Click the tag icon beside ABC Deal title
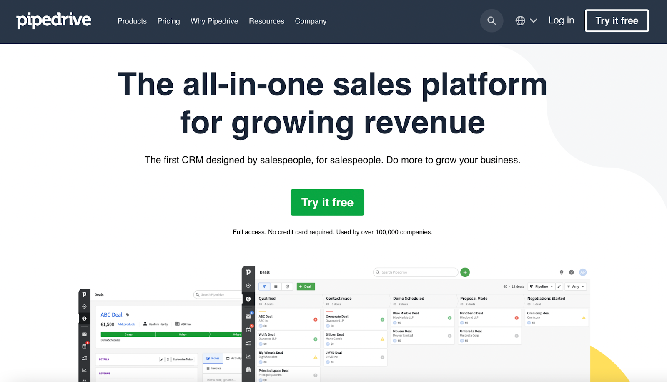Screen dimensions: 667x382 (x=128, y=315)
